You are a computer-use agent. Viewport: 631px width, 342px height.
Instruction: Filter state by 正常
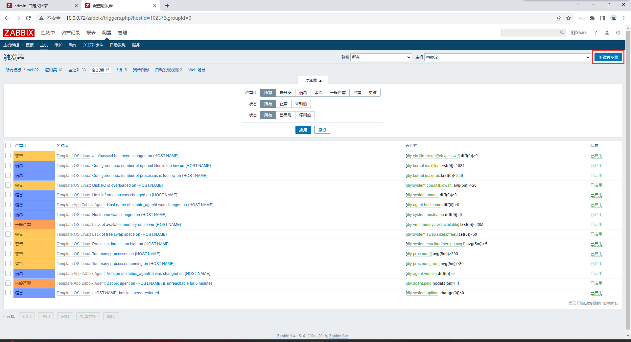tap(284, 104)
